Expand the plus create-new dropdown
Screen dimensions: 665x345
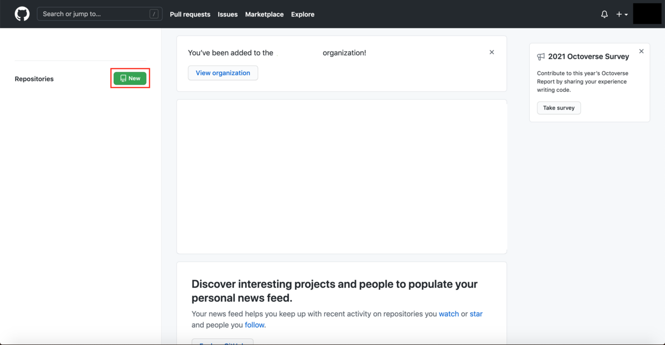click(x=622, y=14)
